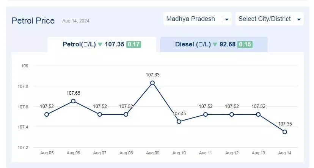Open the Madhya Pradesh state dropdown
The width and height of the screenshot is (314, 168).
198,19
